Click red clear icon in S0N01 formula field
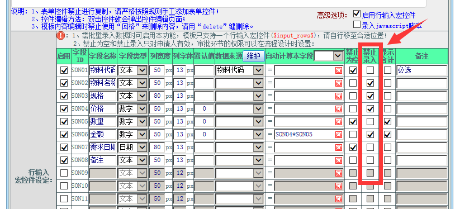The width and height of the screenshot is (460, 209). [339, 70]
